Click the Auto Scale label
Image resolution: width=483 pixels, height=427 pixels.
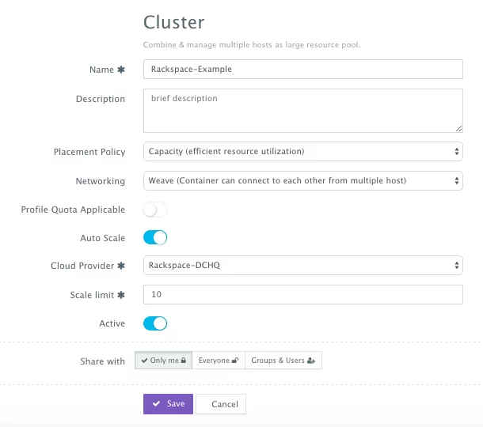point(103,238)
